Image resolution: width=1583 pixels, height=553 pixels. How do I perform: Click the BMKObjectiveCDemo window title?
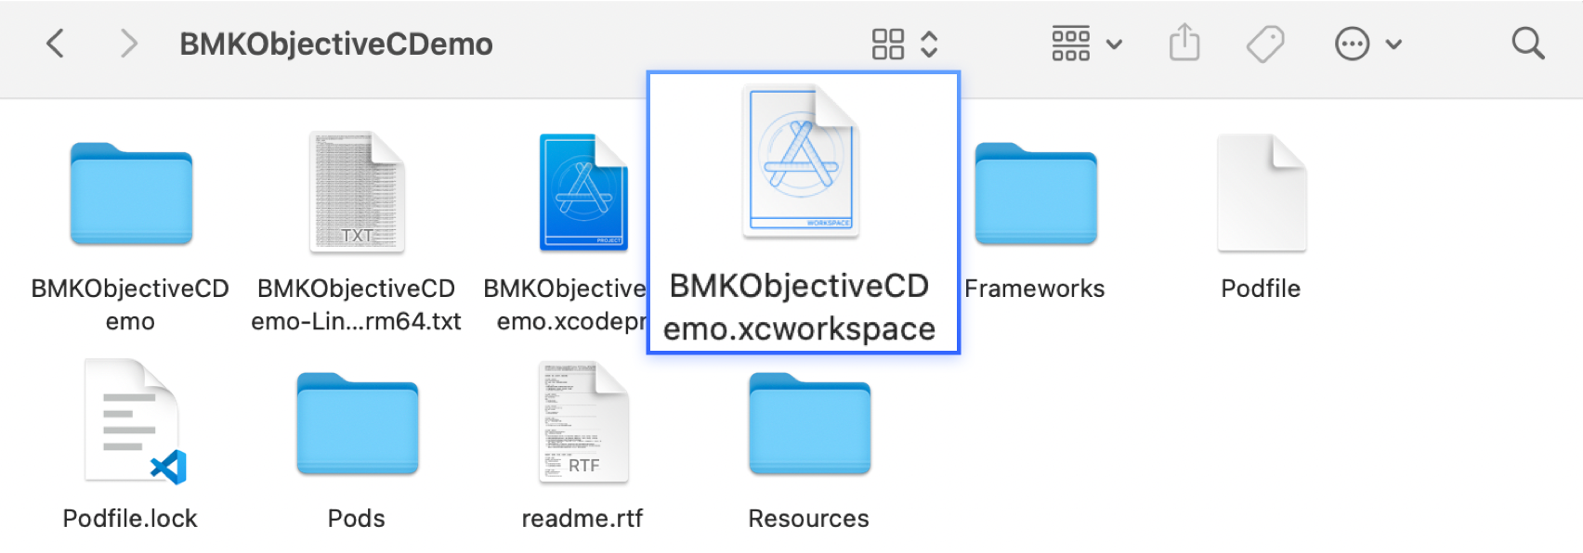click(x=335, y=44)
